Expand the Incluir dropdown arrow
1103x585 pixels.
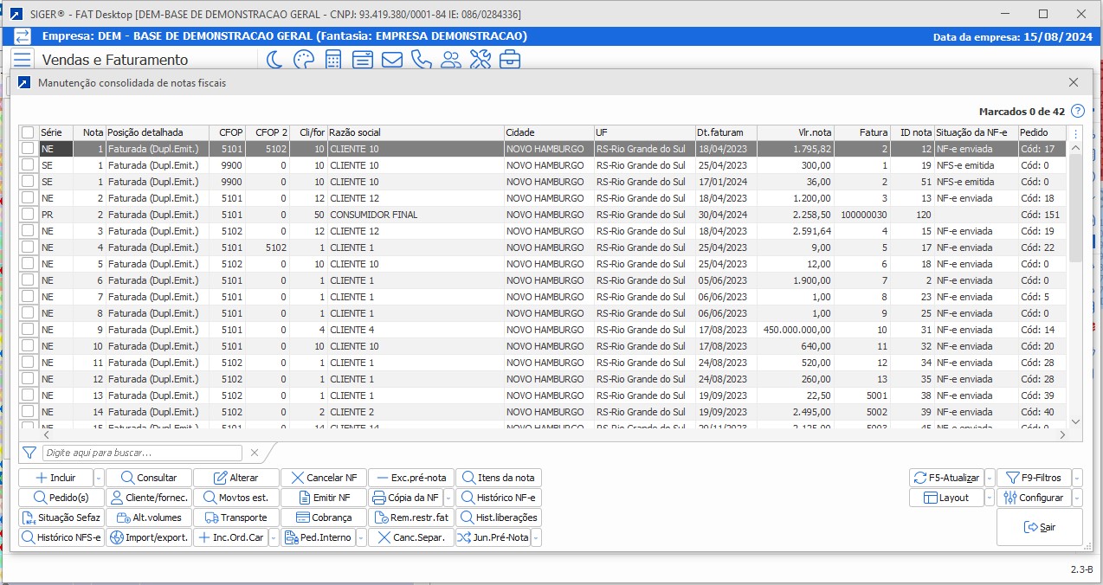tap(99, 478)
